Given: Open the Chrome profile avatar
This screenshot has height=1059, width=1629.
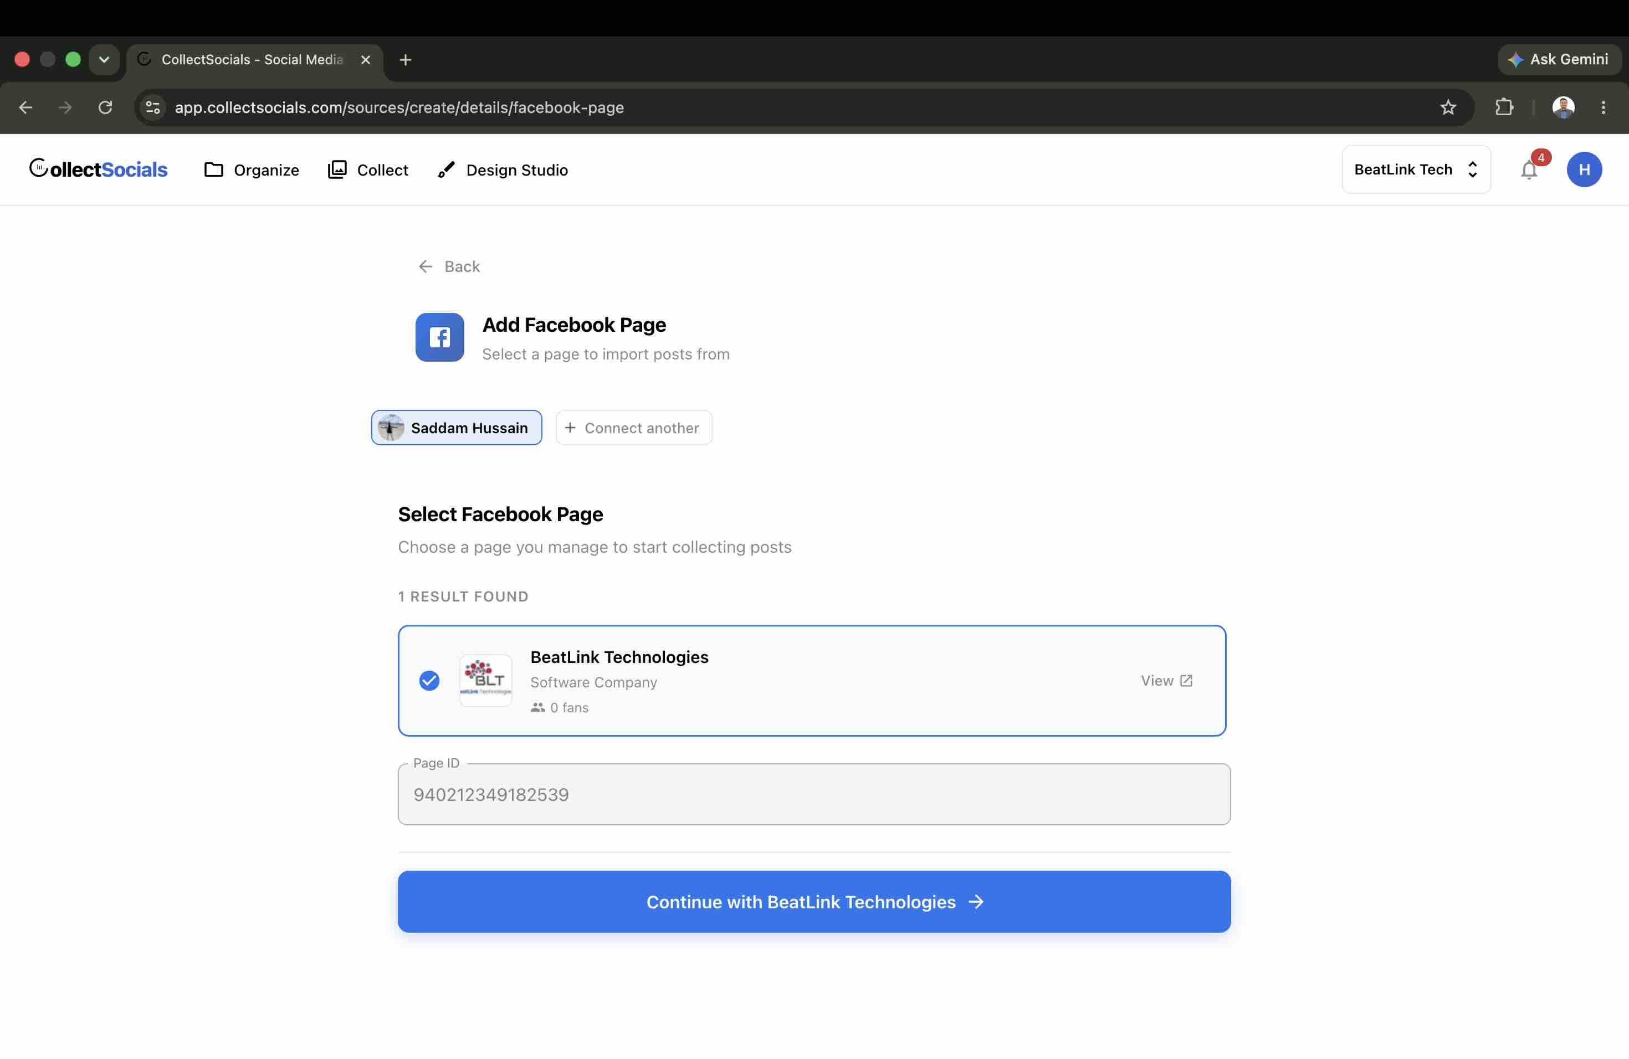Looking at the screenshot, I should (1563, 107).
